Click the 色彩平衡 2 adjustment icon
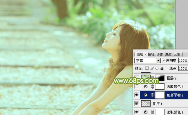 click(x=146, y=95)
